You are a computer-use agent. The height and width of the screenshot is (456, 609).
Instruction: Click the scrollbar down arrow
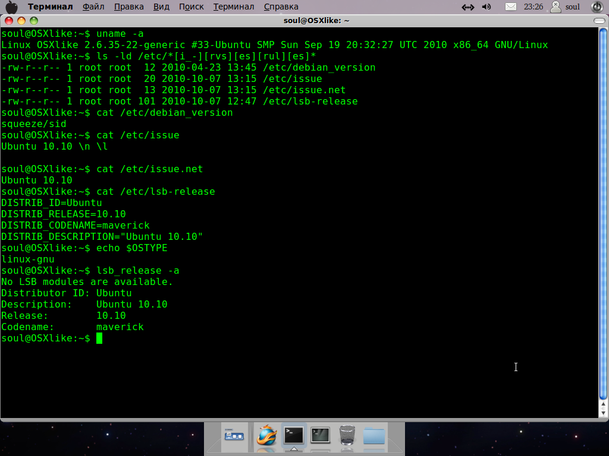point(603,413)
